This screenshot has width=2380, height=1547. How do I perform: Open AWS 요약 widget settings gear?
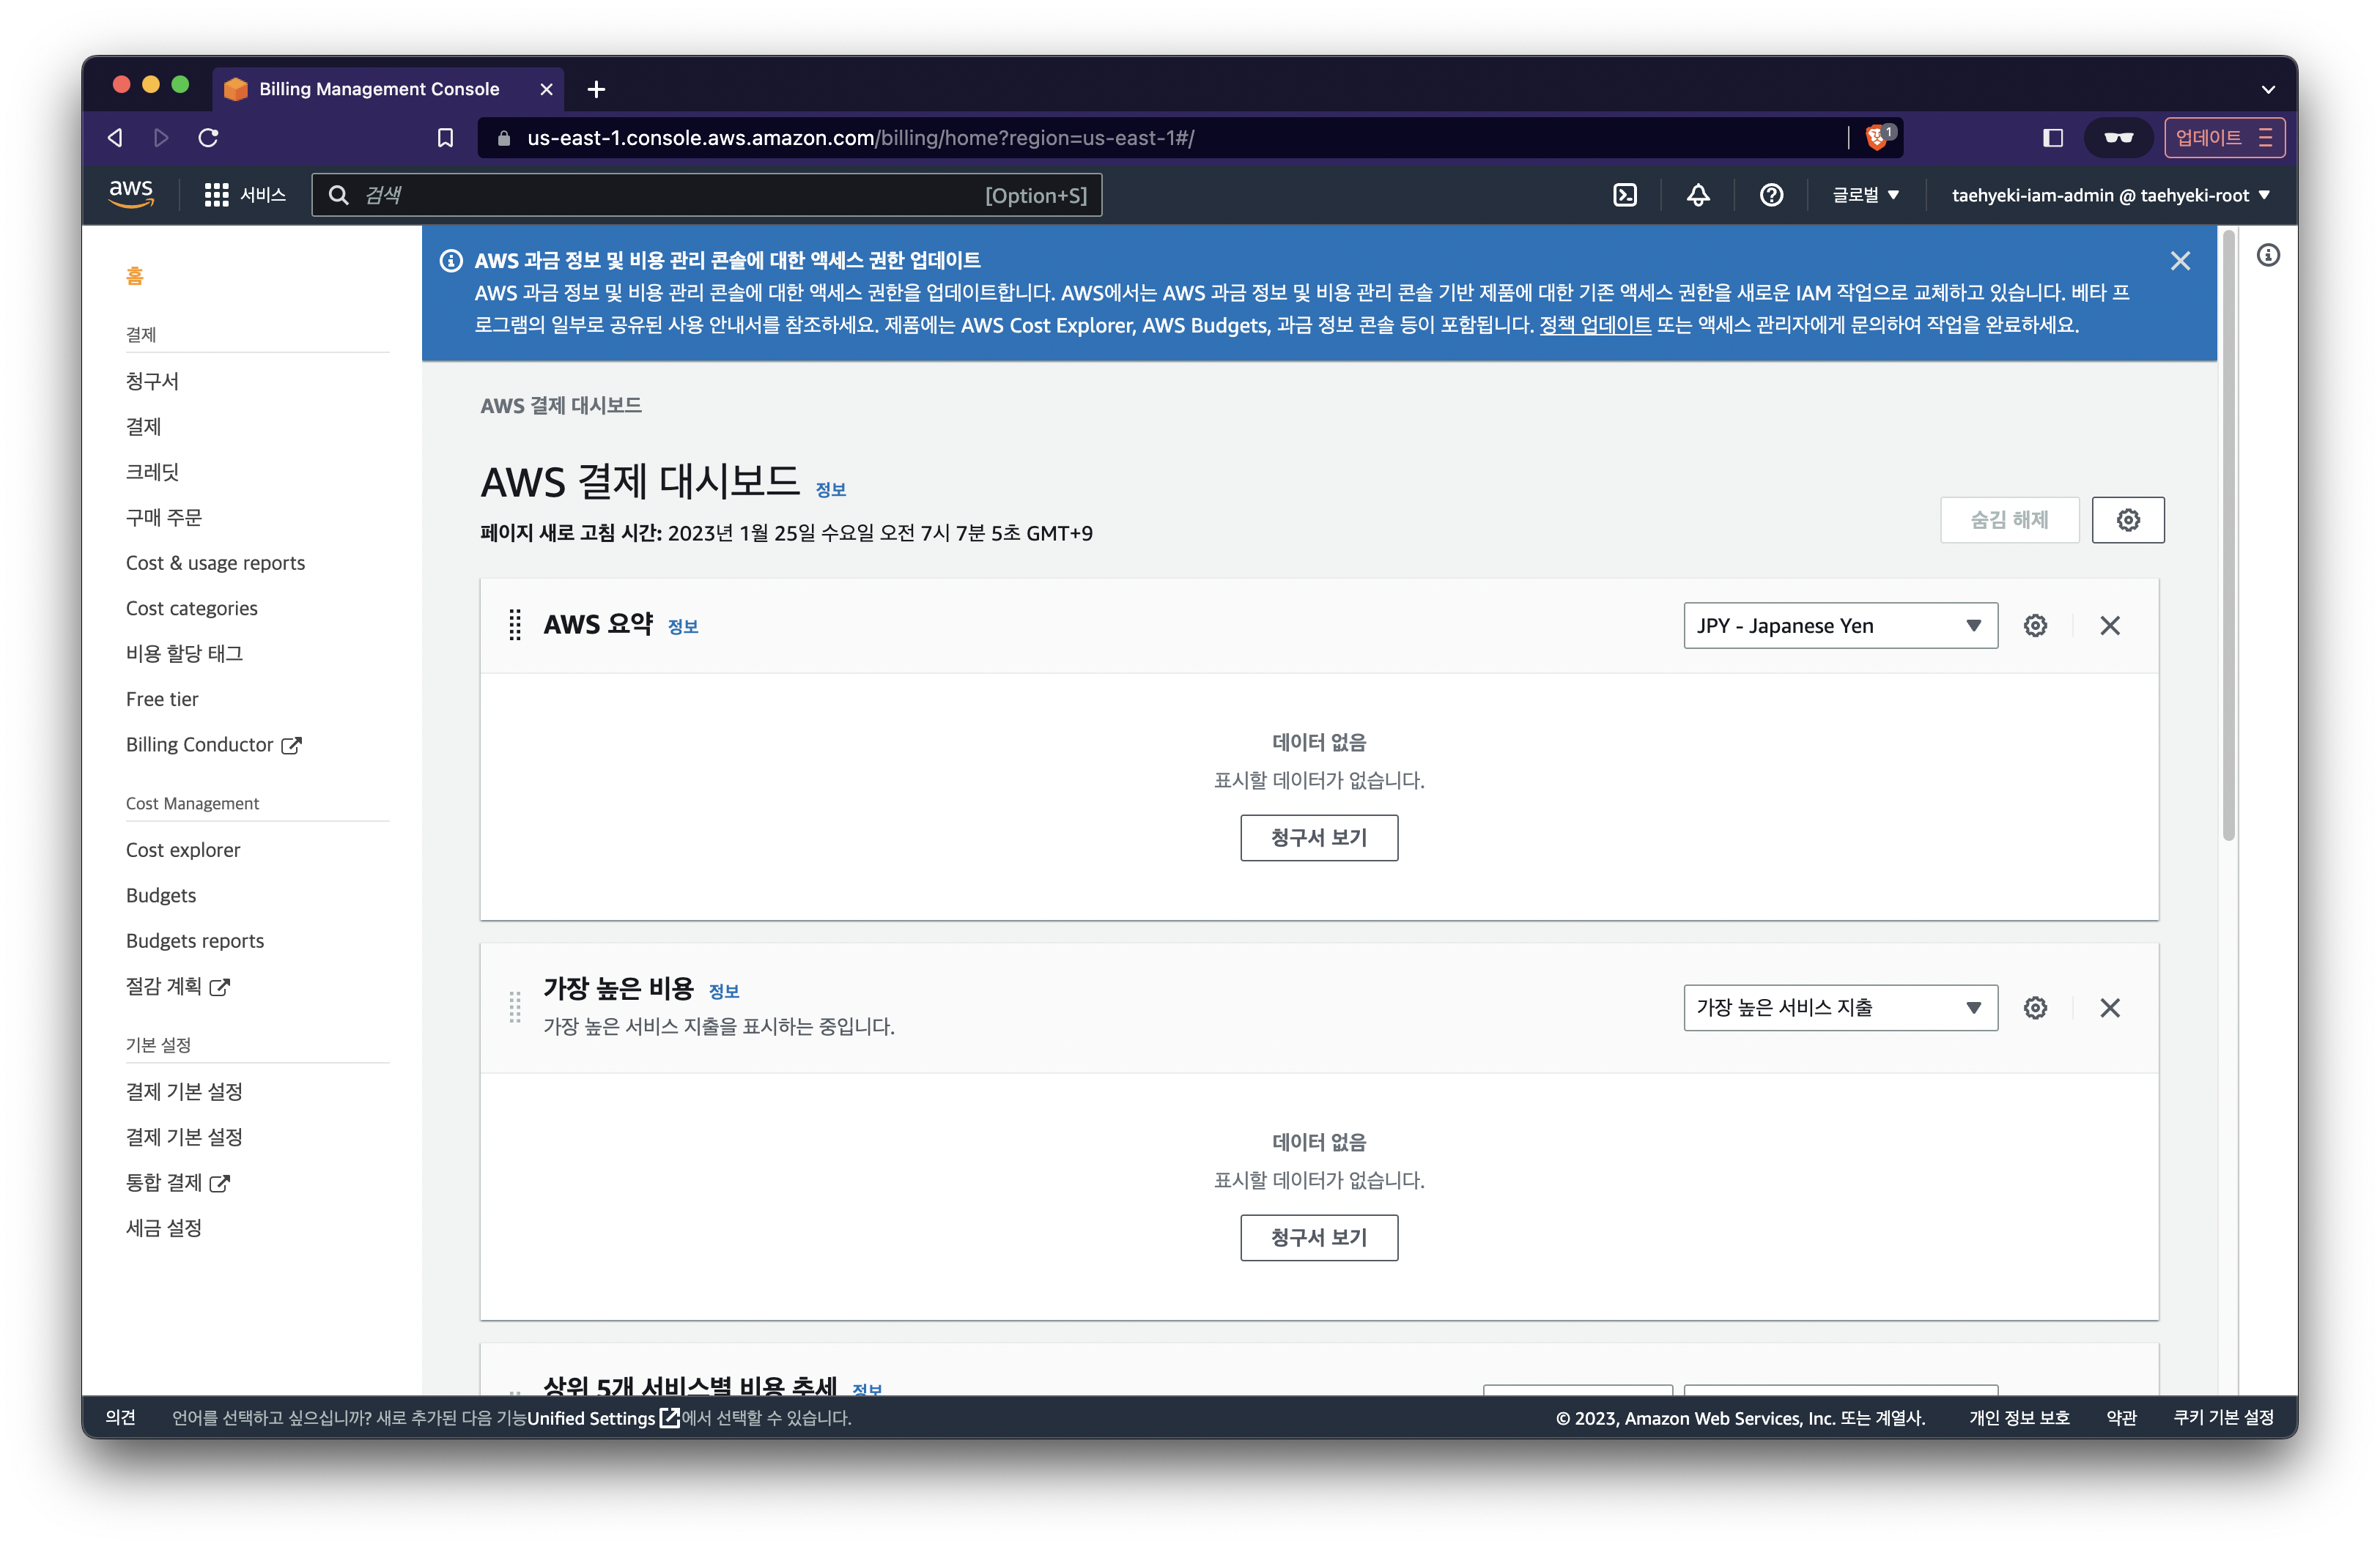tap(2035, 626)
